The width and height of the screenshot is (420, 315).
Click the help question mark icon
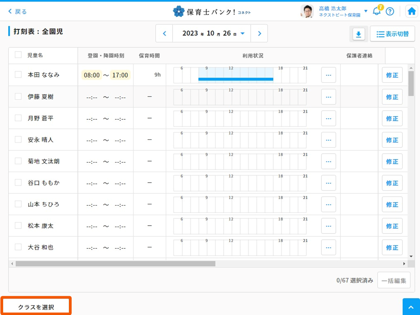(x=390, y=11)
